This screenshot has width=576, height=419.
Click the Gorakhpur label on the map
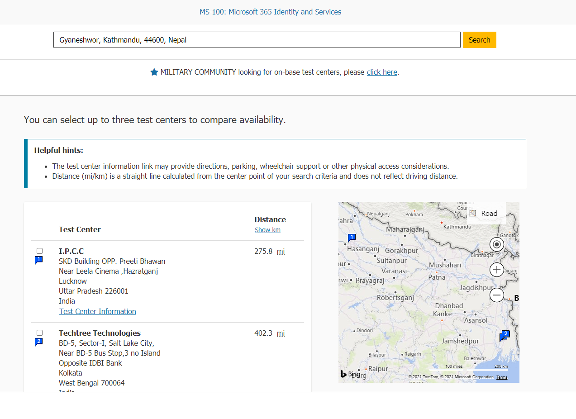point(402,250)
